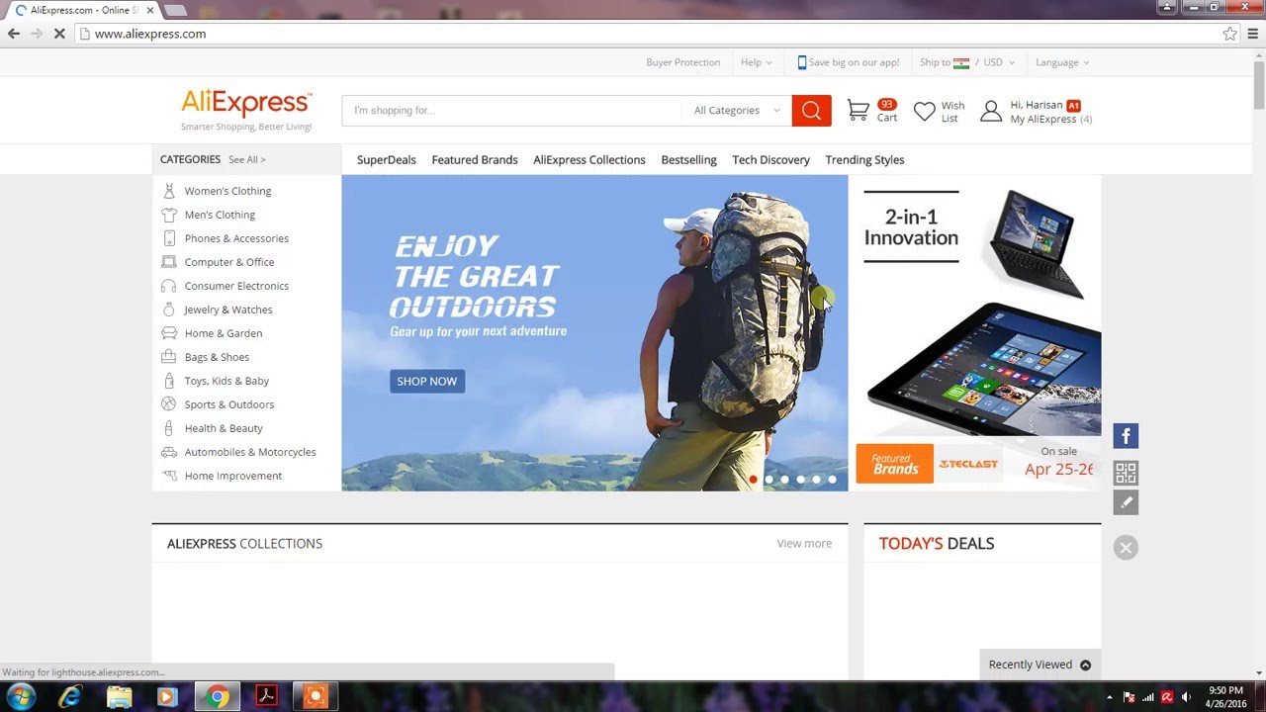Click the orange Featured Brands badge
Screen dimensions: 1266x712
pyautogui.click(x=894, y=464)
